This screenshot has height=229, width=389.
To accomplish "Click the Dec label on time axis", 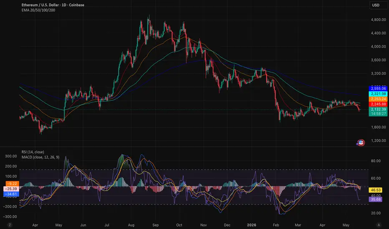I will [227, 225].
